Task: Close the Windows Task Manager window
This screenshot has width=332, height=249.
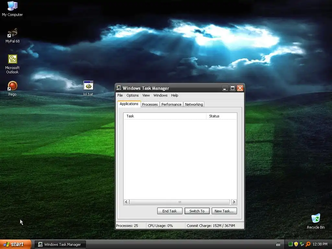Action: coord(240,88)
